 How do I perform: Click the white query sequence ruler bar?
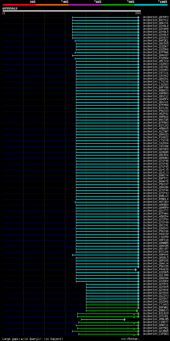tap(71, 11)
